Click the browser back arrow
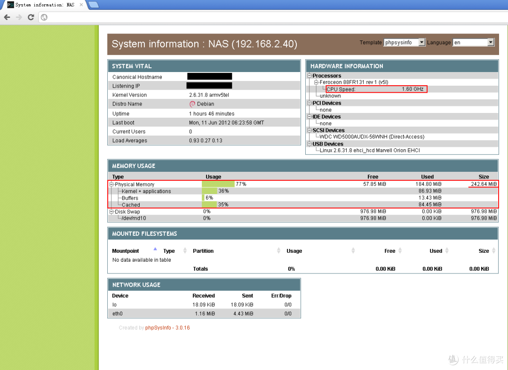 tap(7, 17)
